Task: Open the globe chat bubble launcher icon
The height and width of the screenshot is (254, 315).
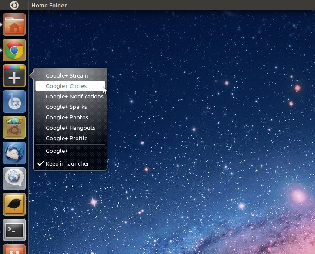Action: tap(14, 179)
